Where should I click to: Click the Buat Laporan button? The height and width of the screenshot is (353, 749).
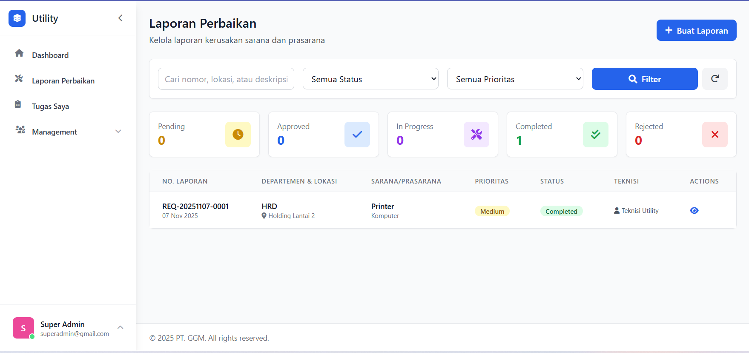[x=696, y=30]
